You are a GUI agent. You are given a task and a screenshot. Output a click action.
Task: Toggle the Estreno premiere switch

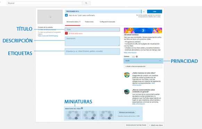[x=133, y=57]
